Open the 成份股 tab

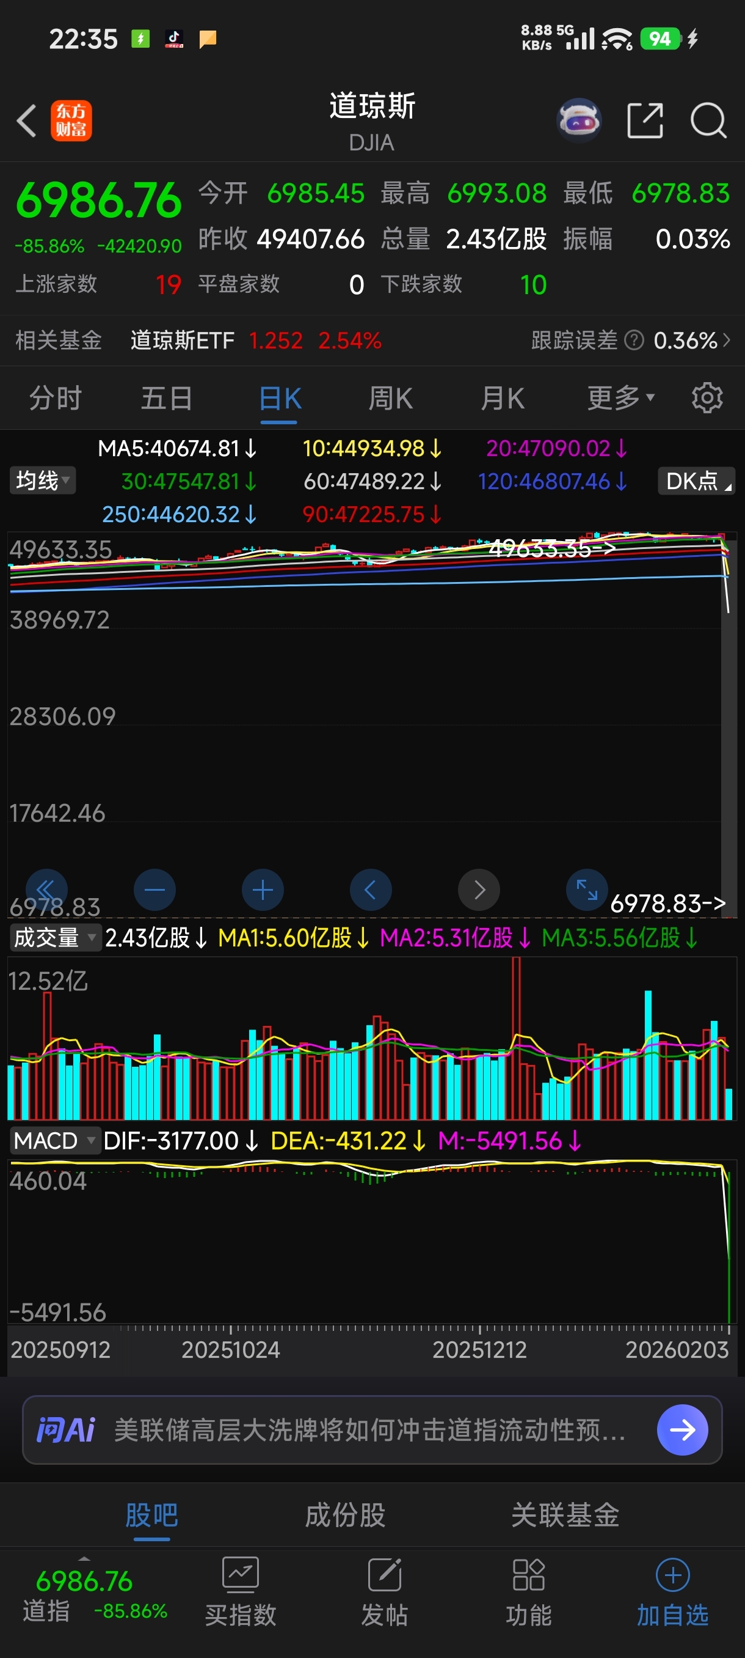pyautogui.click(x=345, y=1514)
